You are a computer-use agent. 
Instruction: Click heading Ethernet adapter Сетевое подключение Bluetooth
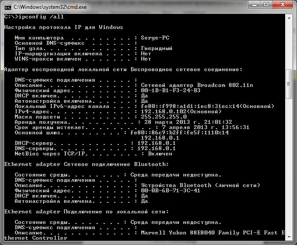[86, 164]
